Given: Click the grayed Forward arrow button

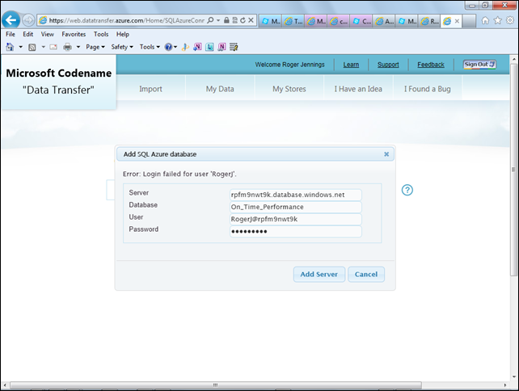Looking at the screenshot, I should click(x=28, y=20).
